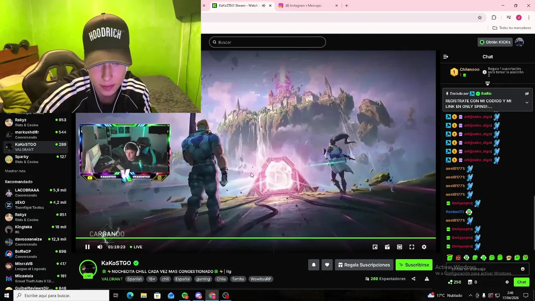Click Regala Suscripciones button
Viewport: 535px width, 301px height.
pyautogui.click(x=364, y=265)
